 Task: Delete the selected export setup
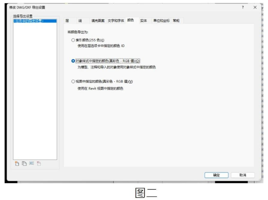[39, 164]
